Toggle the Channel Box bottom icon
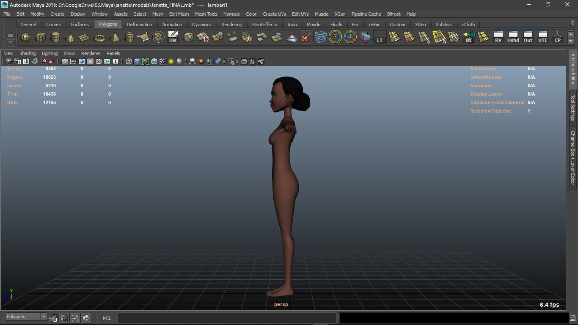 pos(86,318)
